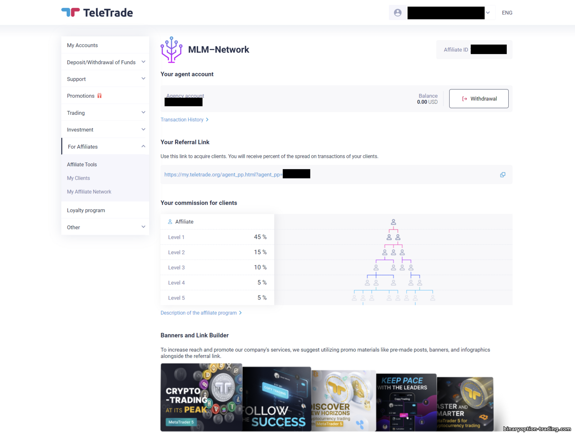575x436 pixels.
Task: Click the Affiliate person icon in commission table
Action: (170, 222)
